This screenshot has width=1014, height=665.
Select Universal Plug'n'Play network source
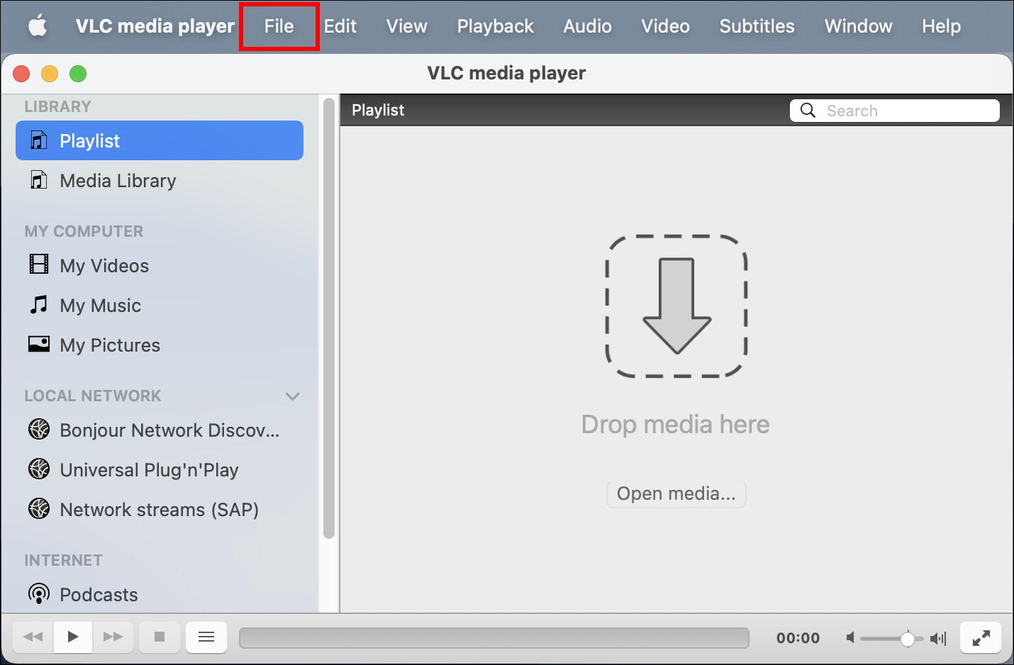[149, 469]
